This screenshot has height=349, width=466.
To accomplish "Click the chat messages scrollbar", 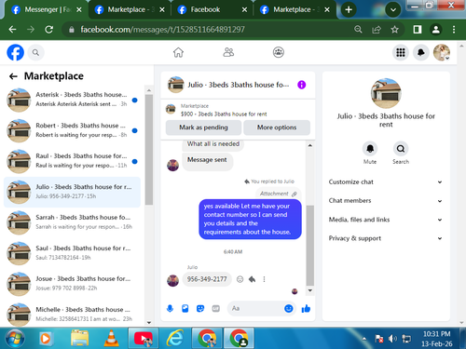I will click(x=310, y=245).
